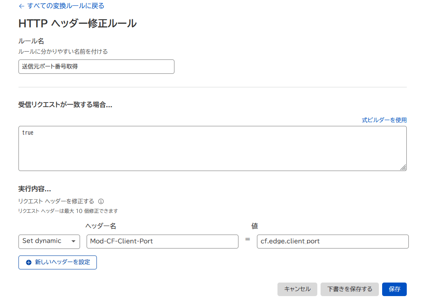Grab the textarea resize handle corner

tap(403, 168)
